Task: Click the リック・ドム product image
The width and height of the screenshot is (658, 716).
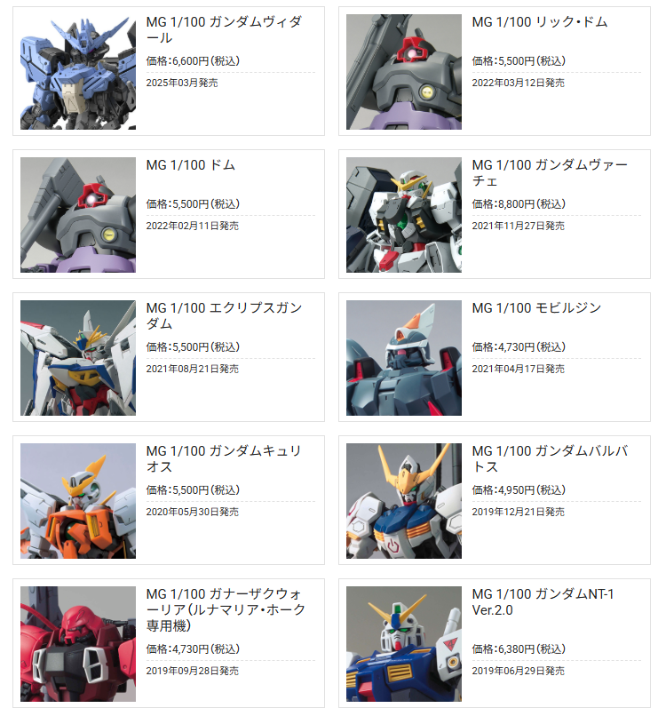Action: point(403,72)
